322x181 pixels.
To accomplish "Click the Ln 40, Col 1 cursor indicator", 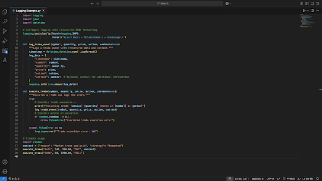I will pos(242,178).
